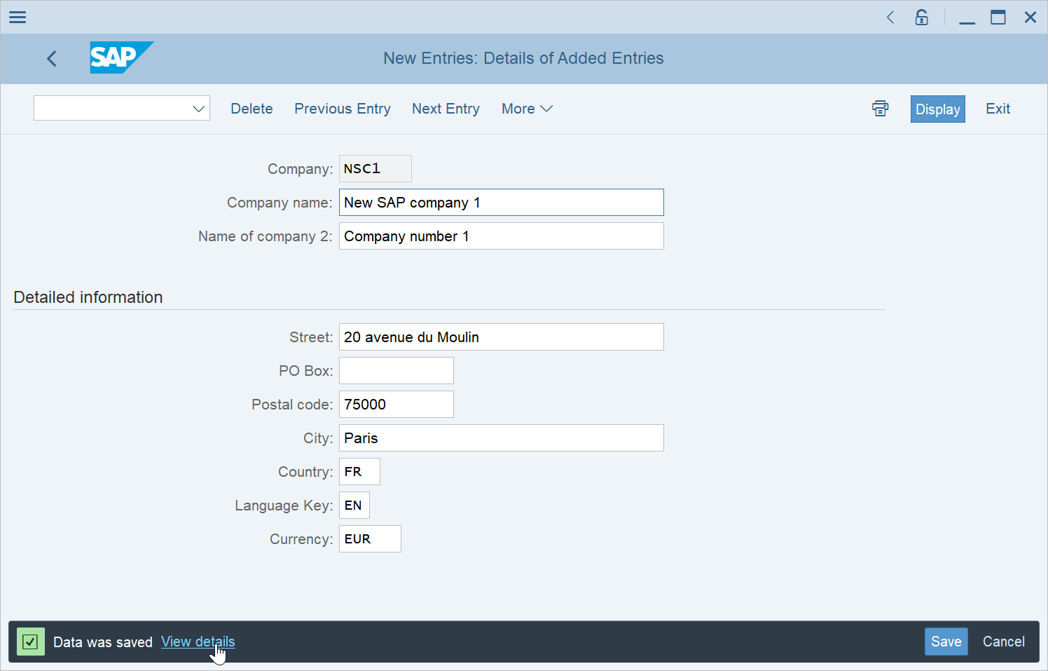
Task: Expand the command field dropdown
Action: (198, 109)
